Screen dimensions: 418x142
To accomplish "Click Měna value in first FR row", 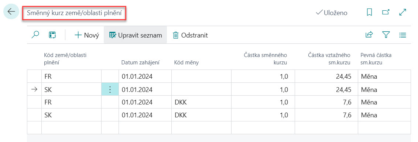I will (384, 77).
